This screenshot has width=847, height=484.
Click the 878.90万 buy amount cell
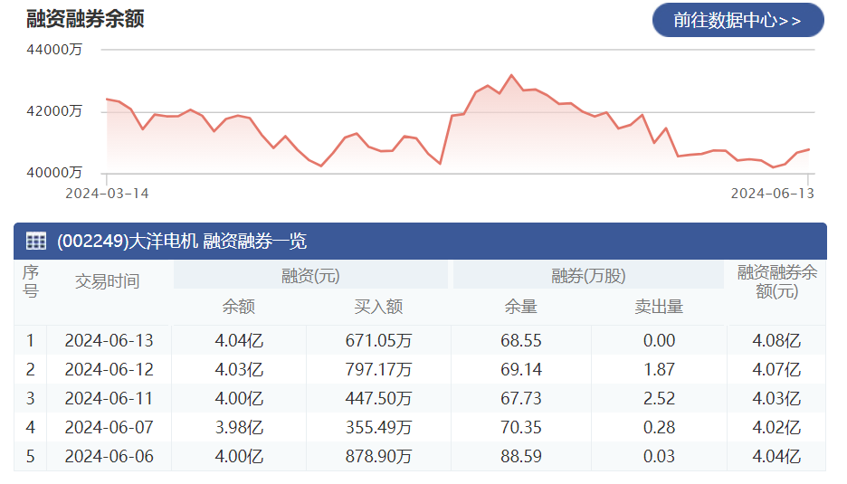pyautogui.click(x=378, y=457)
